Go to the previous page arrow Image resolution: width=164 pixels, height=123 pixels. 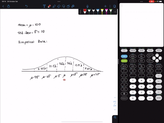pos(115,98)
